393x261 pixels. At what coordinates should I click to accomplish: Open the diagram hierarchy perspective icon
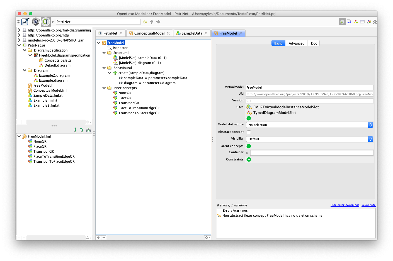pos(356,22)
